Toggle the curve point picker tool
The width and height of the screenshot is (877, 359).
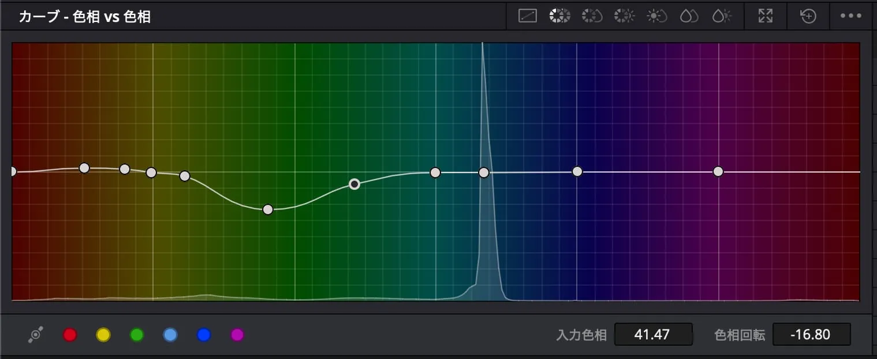click(x=36, y=335)
